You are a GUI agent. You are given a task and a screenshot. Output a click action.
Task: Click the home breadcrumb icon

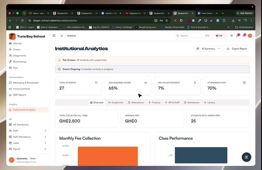(x=62, y=36)
